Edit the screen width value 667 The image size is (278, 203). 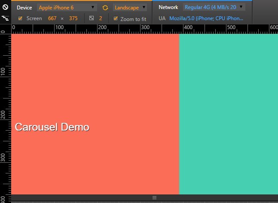click(x=52, y=18)
